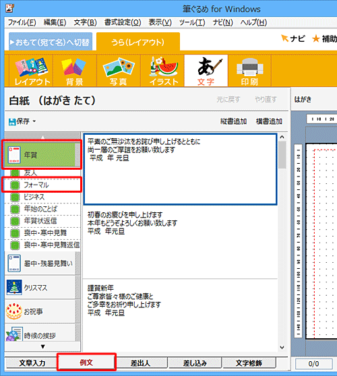337x376 pixels.
Task: Click the 差出人 button
Action: coord(141,363)
